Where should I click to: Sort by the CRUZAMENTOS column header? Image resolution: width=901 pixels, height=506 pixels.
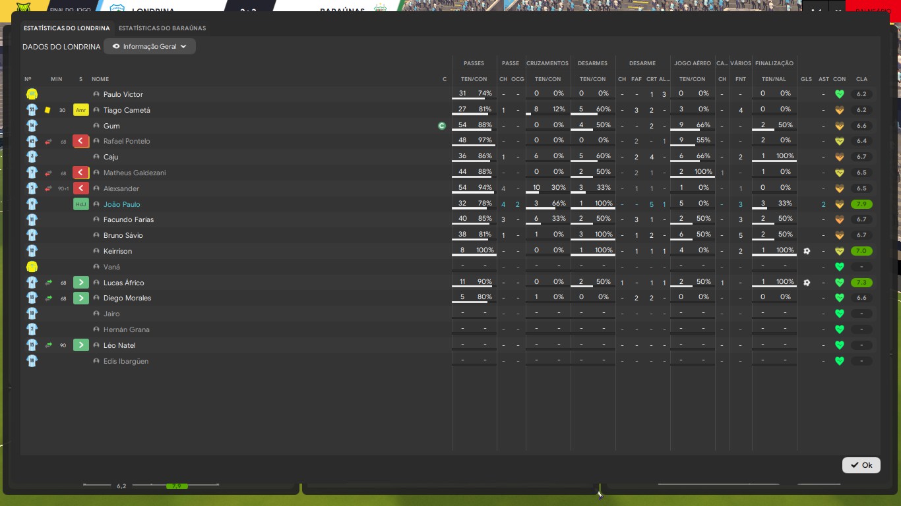click(x=547, y=63)
